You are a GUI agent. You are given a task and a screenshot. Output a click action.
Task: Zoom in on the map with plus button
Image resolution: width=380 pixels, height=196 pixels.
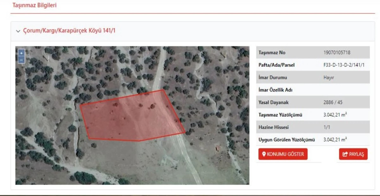tap(21, 53)
